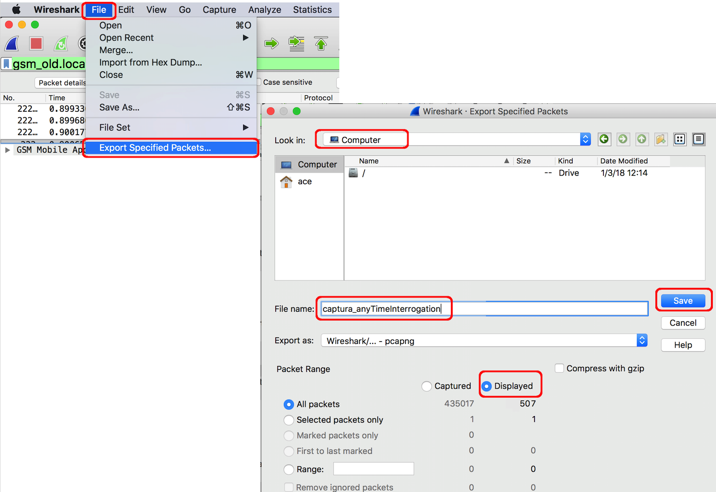Open the Export as format dropdown
Image resolution: width=716 pixels, height=492 pixels.
484,341
